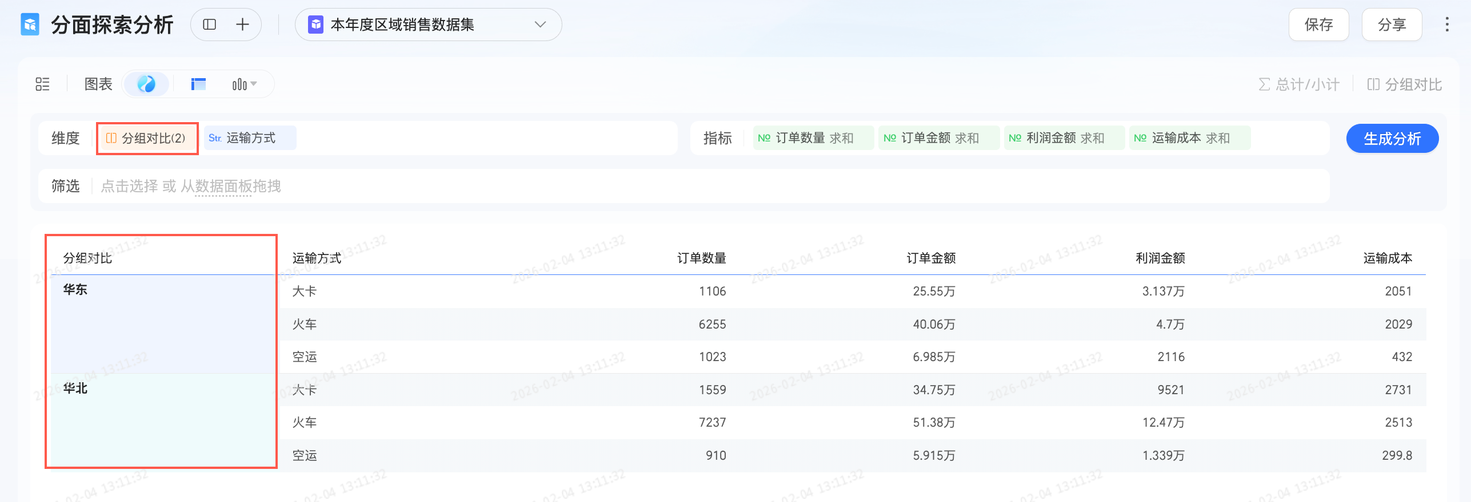Click the 分组对比 column header
The image size is (1471, 502).
pyautogui.click(x=87, y=258)
